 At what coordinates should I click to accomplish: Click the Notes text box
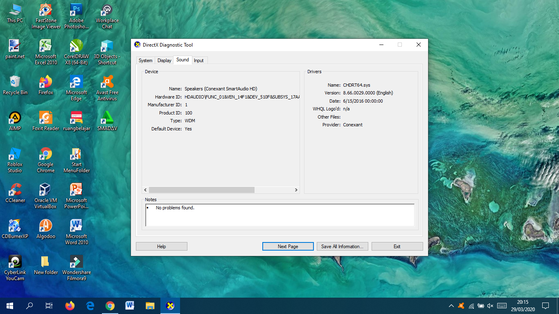pyautogui.click(x=280, y=215)
